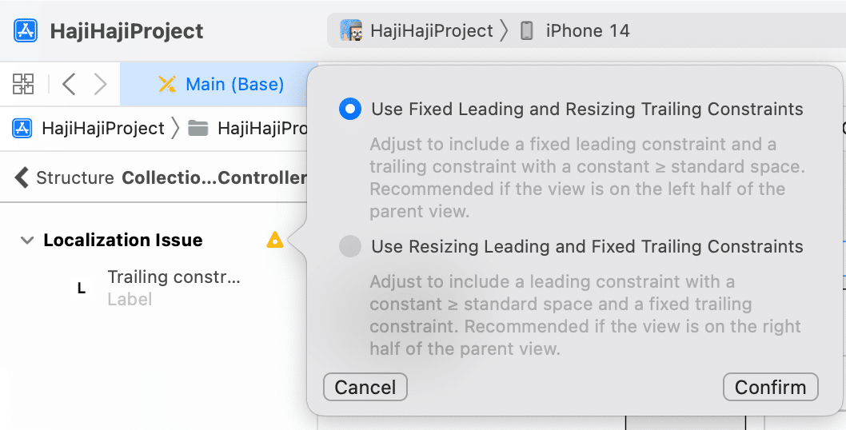
Task: Open the related items grid icon
Action: click(x=23, y=84)
